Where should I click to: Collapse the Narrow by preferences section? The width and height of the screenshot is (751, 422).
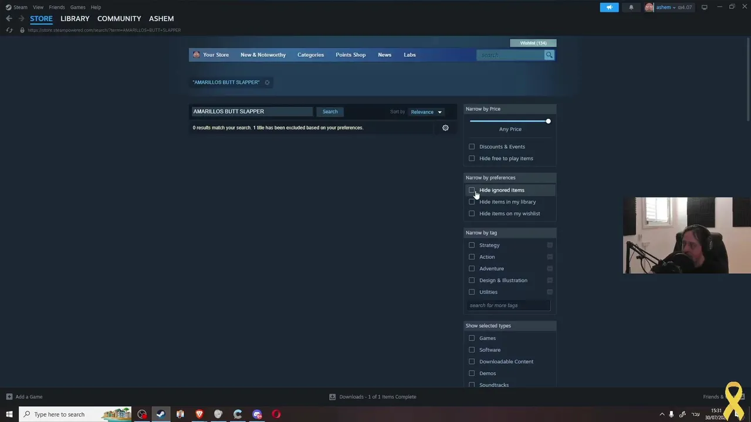pos(510,178)
